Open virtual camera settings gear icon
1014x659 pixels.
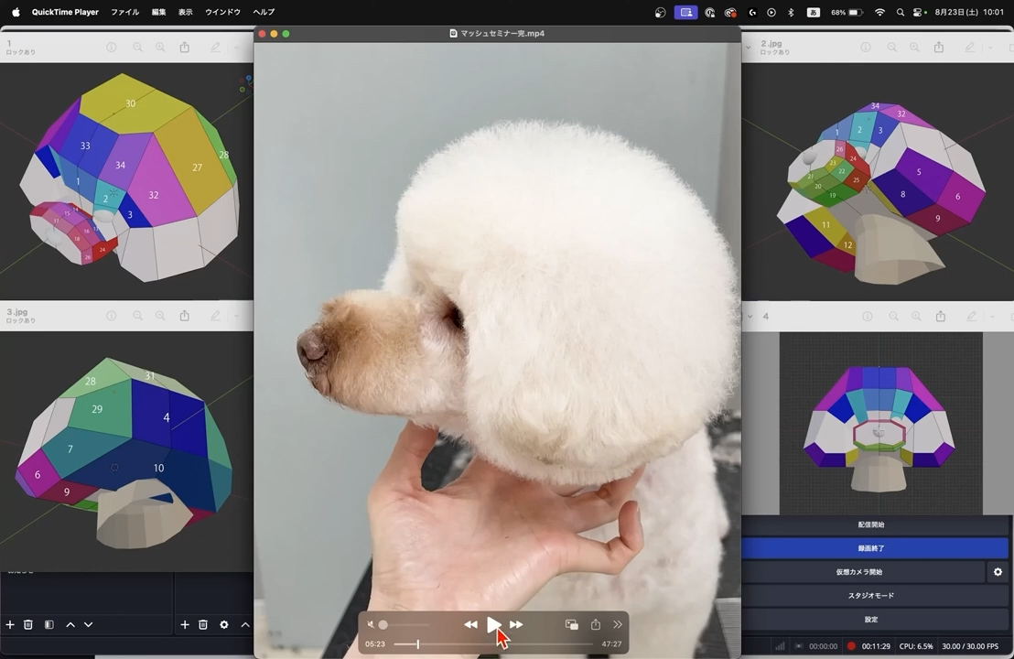(998, 572)
